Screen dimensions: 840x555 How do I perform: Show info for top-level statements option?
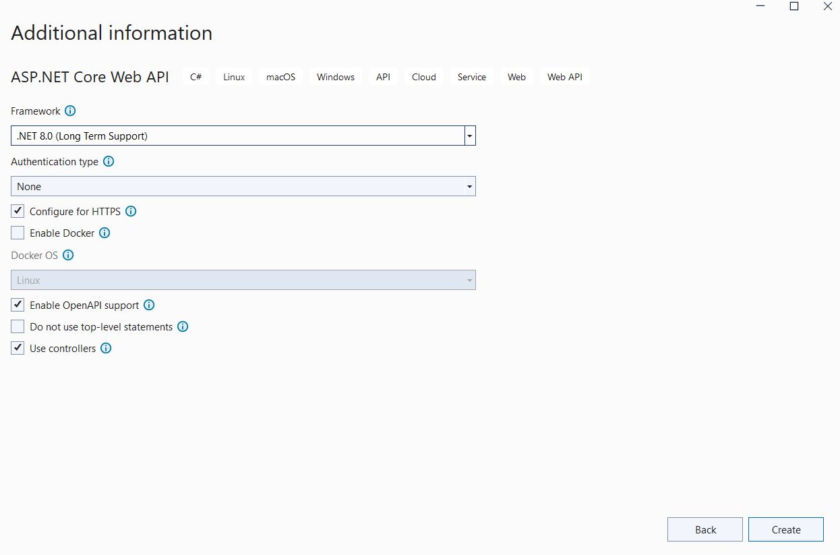pos(183,326)
